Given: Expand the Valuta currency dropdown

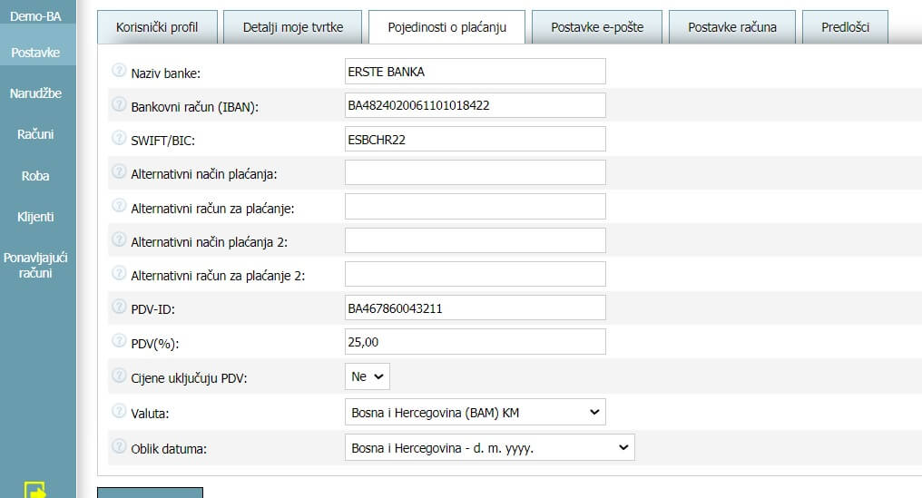Looking at the screenshot, I should tap(476, 412).
